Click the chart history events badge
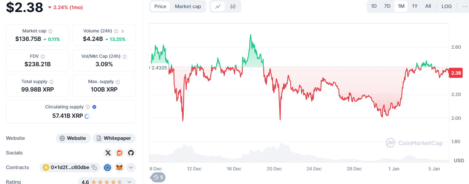This screenshot has height=184, width=469. [158, 177]
